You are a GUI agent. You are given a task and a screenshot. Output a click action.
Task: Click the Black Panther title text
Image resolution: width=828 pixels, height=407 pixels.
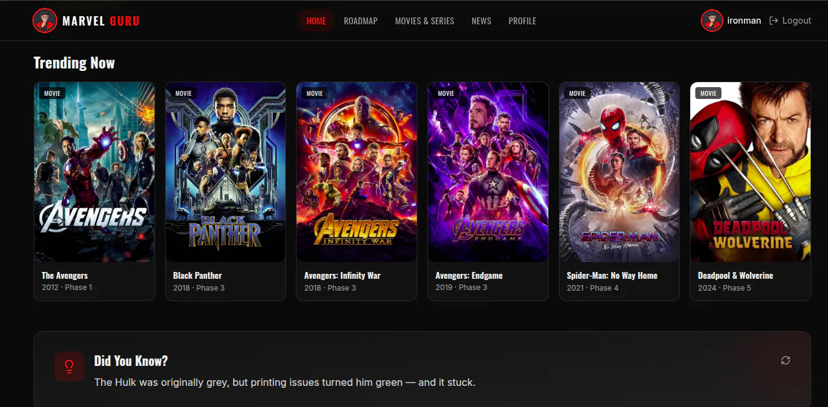(x=197, y=275)
